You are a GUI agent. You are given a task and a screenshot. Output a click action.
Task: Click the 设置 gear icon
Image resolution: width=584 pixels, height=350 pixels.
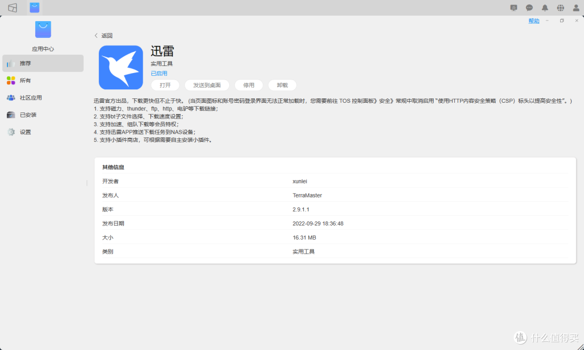pyautogui.click(x=11, y=132)
